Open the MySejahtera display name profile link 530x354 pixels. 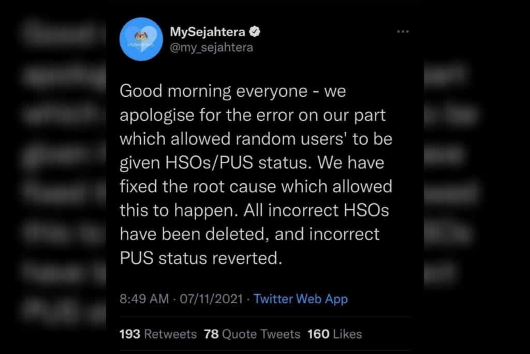tap(208, 32)
